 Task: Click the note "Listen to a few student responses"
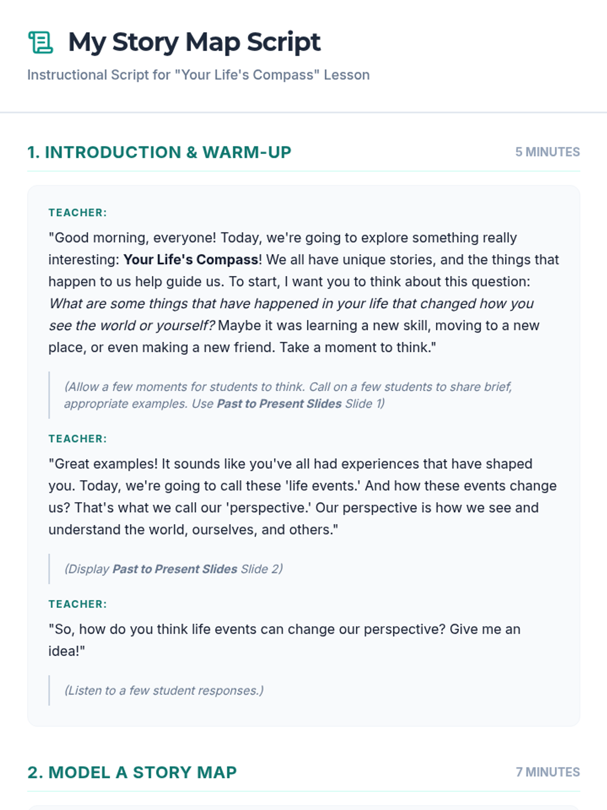164,691
